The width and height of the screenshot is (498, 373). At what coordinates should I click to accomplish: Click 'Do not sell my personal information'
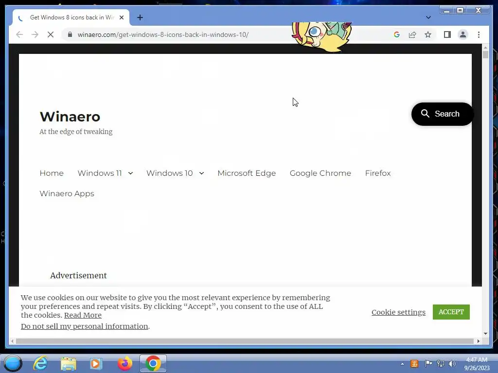[85, 326]
